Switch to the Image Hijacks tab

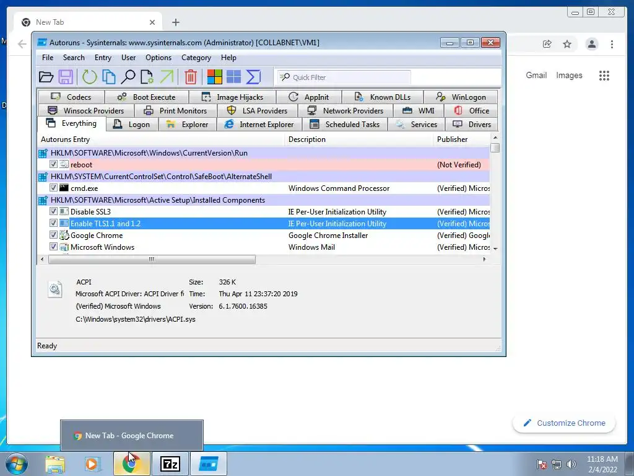coord(233,97)
